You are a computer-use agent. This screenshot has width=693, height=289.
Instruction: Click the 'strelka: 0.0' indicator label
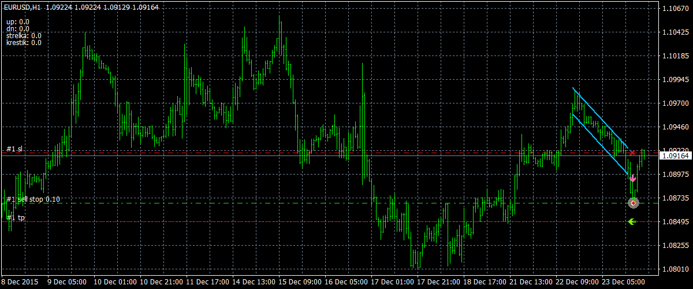[24, 36]
